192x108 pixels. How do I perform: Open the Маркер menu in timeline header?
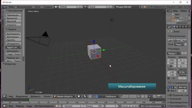pos(20,106)
